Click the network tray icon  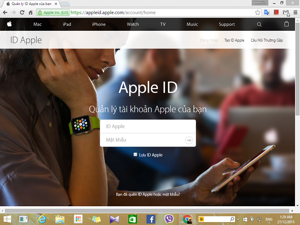coord(259,219)
